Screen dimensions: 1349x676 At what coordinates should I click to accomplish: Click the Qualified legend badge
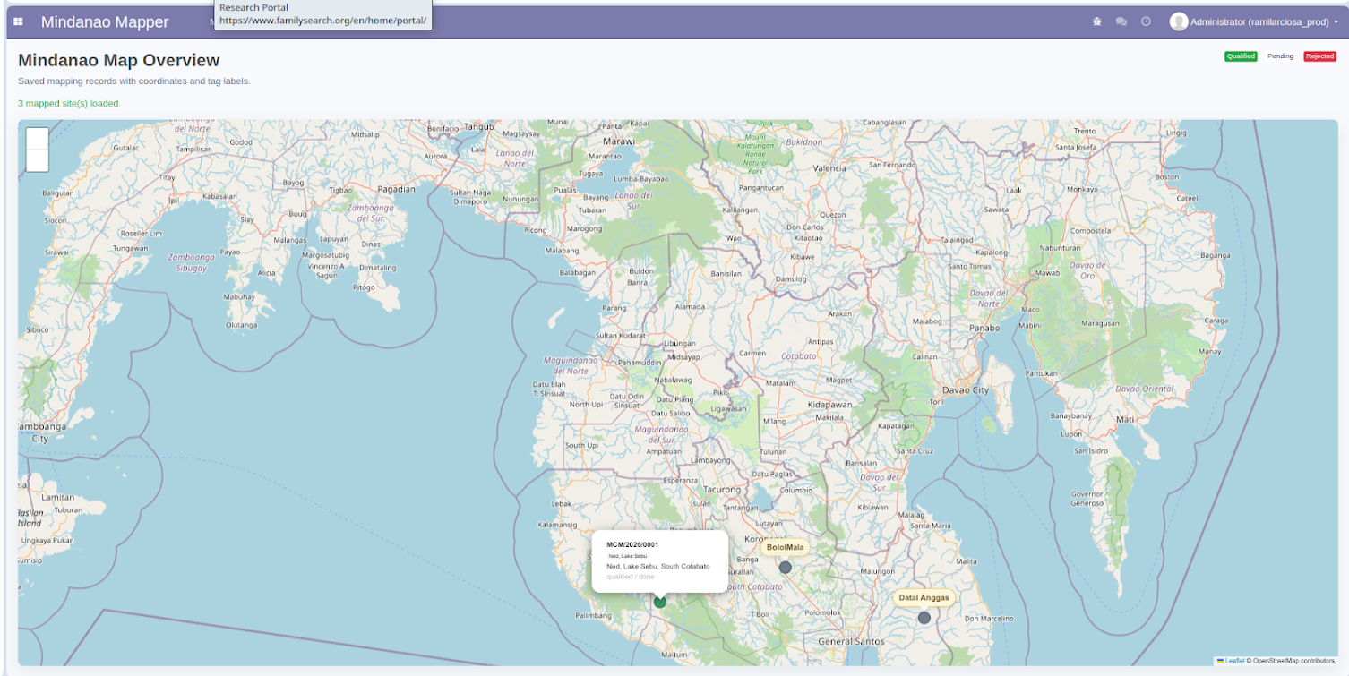point(1241,56)
